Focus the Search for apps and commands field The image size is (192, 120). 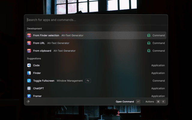click(90, 20)
